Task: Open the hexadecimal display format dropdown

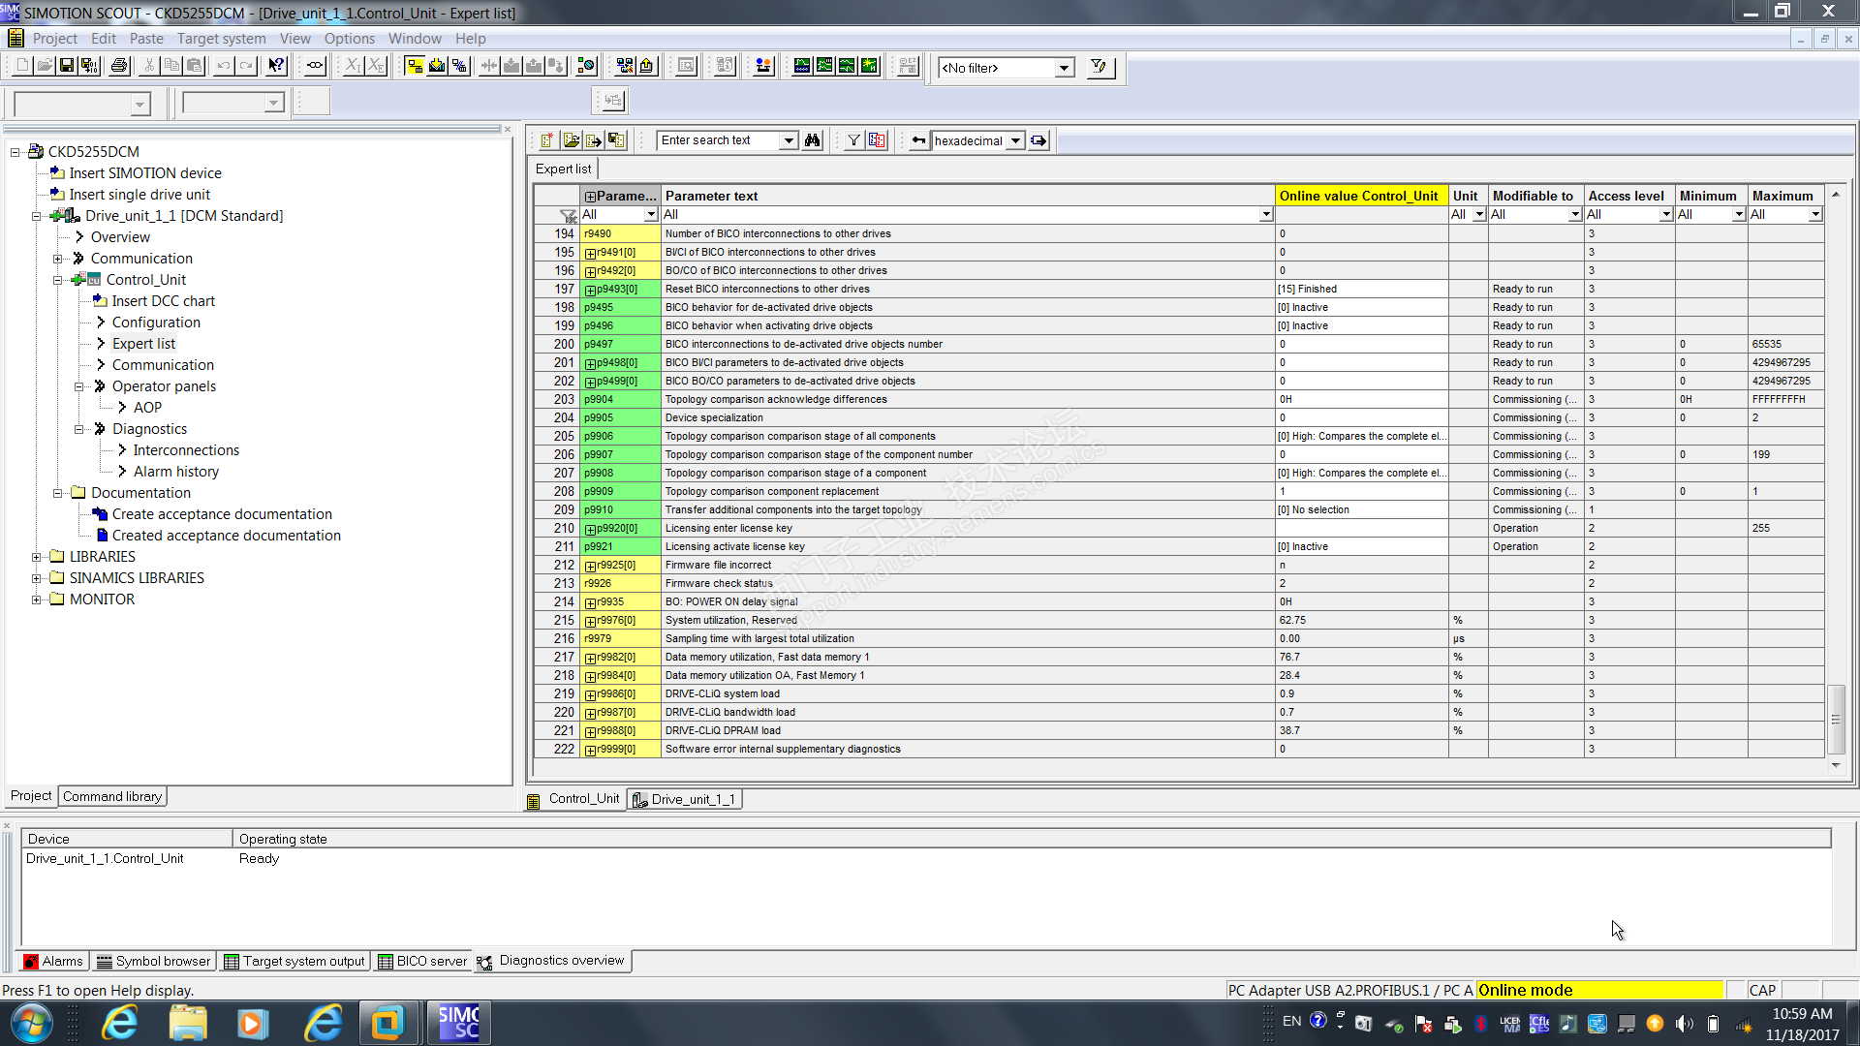Action: tap(1015, 141)
